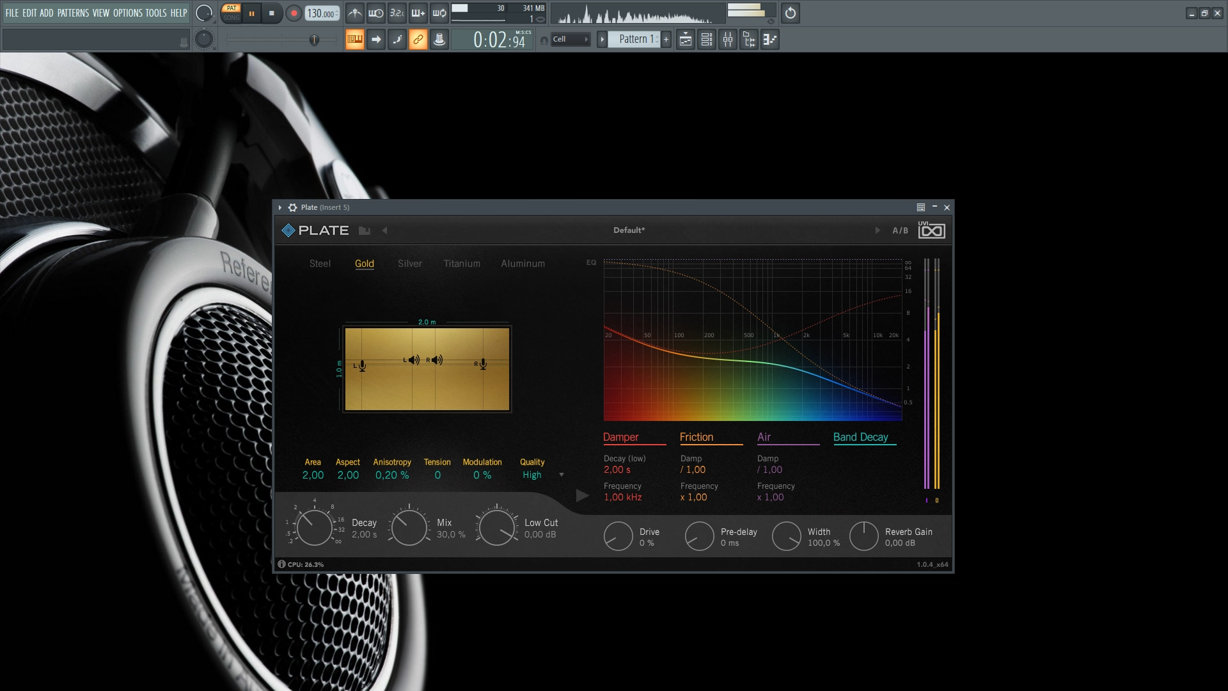Toggle the link multilink controllers icon

pyautogui.click(x=418, y=40)
